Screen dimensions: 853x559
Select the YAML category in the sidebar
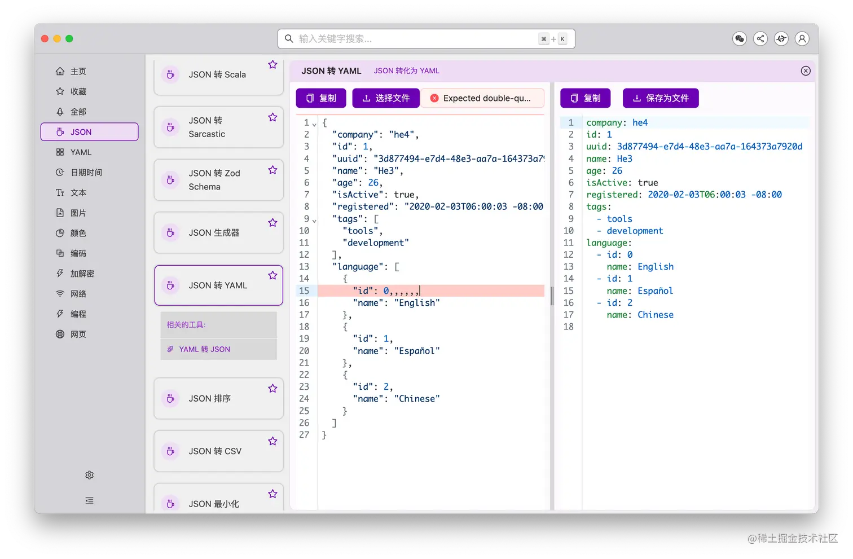[89, 152]
